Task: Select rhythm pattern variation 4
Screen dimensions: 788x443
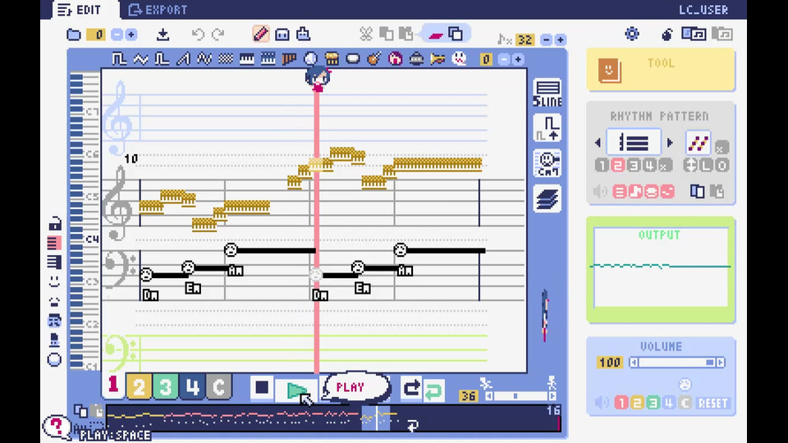Action: pos(650,165)
